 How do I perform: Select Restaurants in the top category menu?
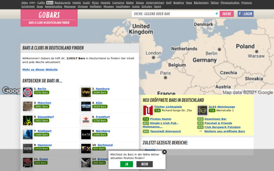(63, 3)
